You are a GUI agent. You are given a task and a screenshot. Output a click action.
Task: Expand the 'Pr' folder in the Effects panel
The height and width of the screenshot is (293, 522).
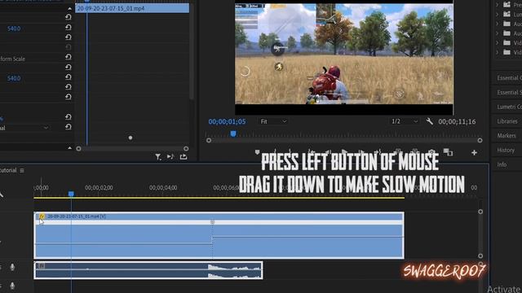497,5
